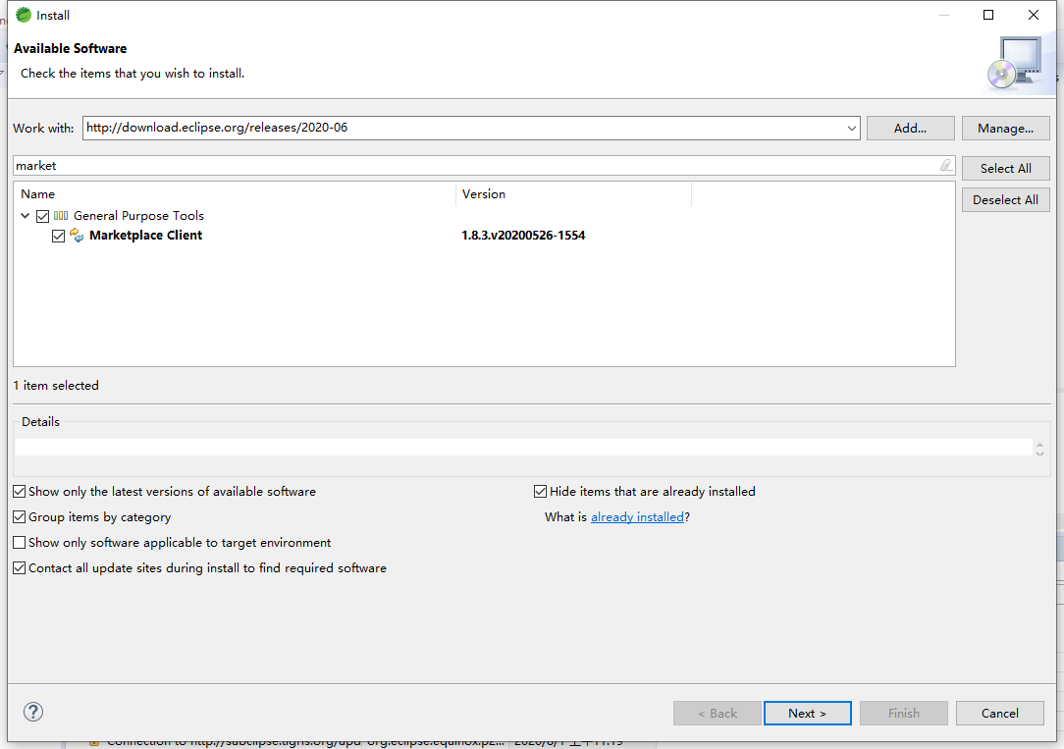1064x749 pixels.
Task: Click the Details text area
Action: point(523,447)
